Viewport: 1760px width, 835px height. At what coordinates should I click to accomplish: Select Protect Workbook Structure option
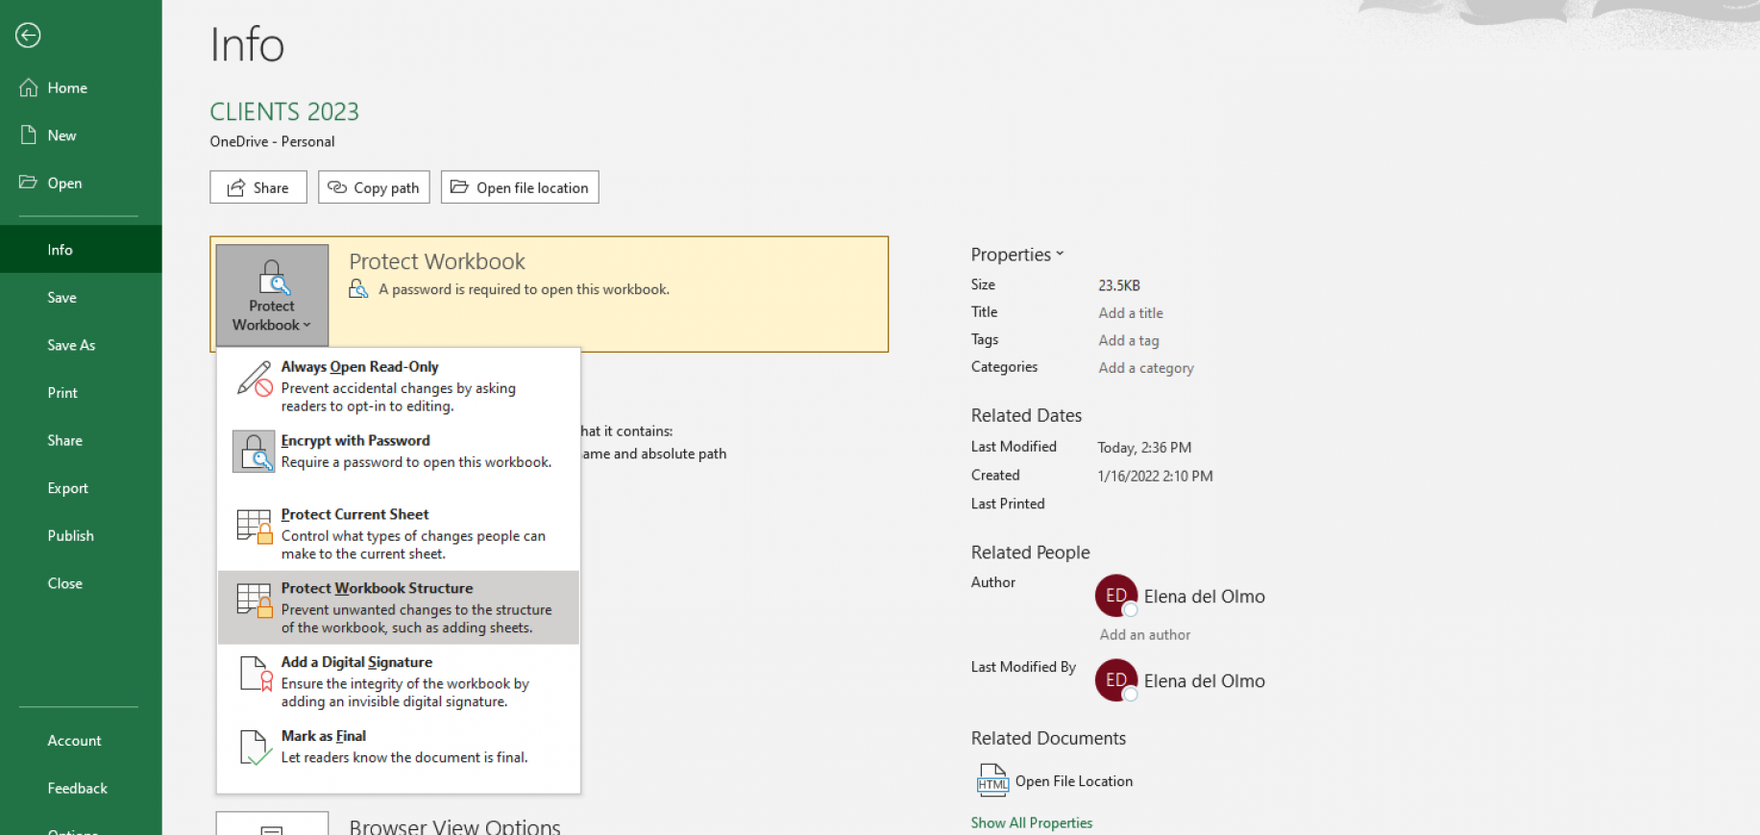pos(399,607)
